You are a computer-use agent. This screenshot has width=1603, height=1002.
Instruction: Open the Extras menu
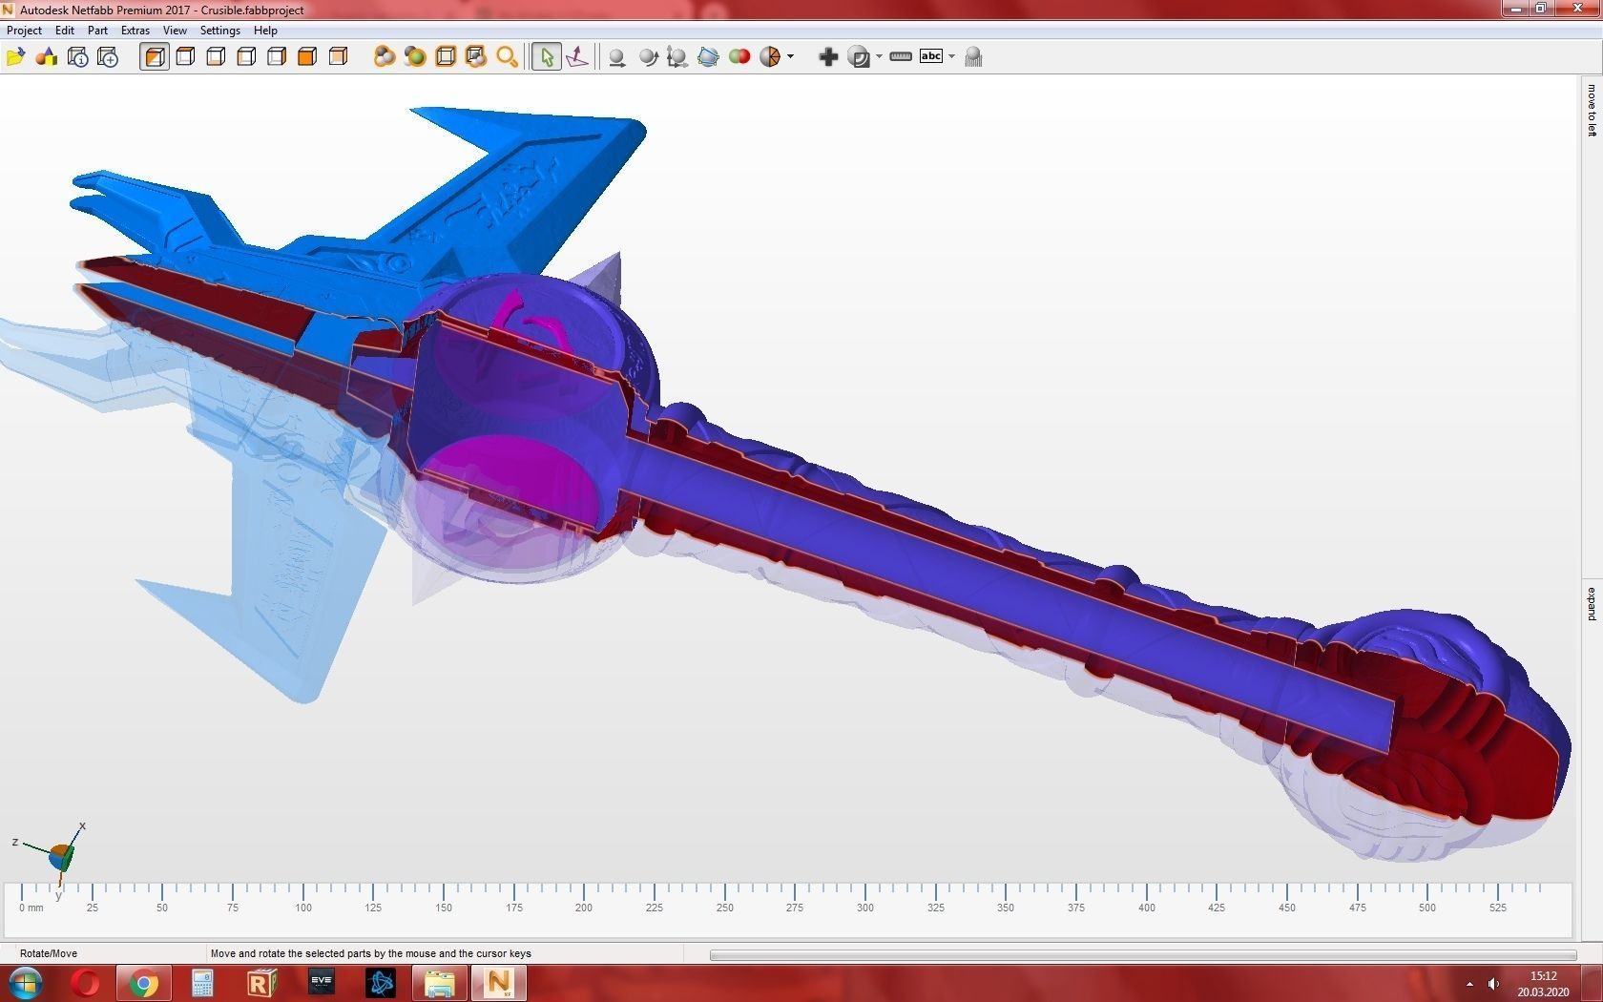[135, 31]
